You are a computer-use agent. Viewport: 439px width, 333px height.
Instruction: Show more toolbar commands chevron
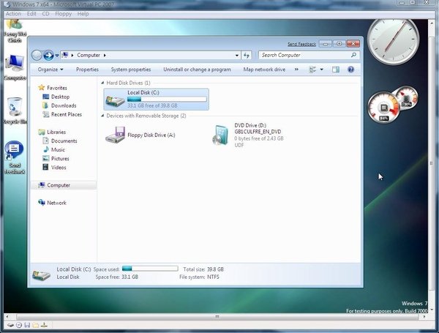tap(296, 70)
